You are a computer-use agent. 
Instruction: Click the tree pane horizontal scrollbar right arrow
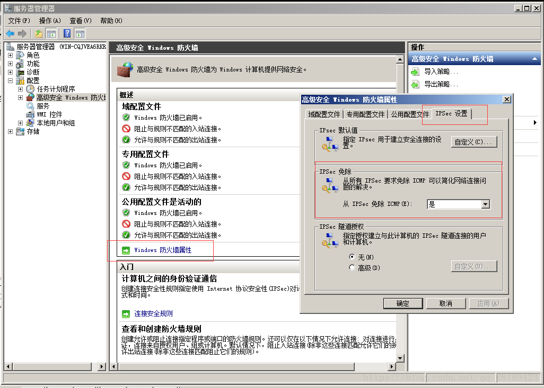point(102,366)
